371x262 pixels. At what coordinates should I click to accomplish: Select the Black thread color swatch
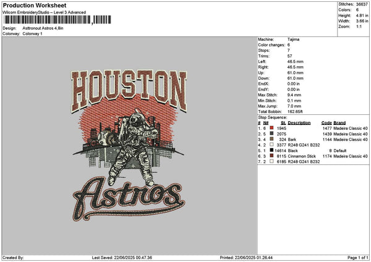[271, 150]
